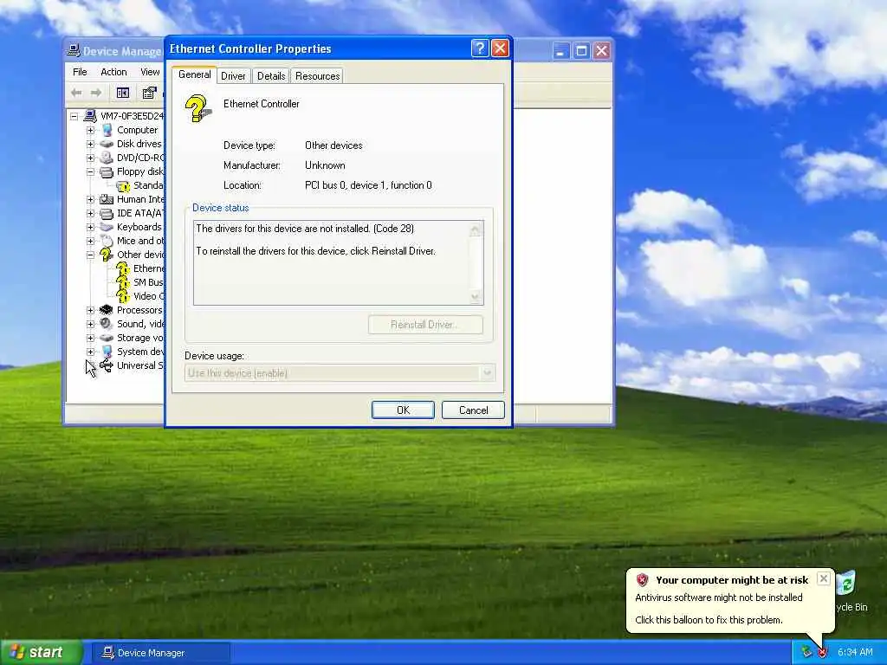Click the Properties toolbar icon in Device Manager
The height and width of the screenshot is (665, 887).
tap(149, 92)
